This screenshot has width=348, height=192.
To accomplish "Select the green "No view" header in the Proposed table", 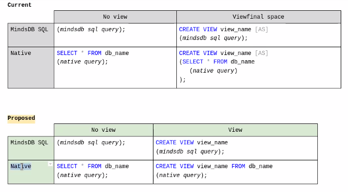I will (x=104, y=130).
